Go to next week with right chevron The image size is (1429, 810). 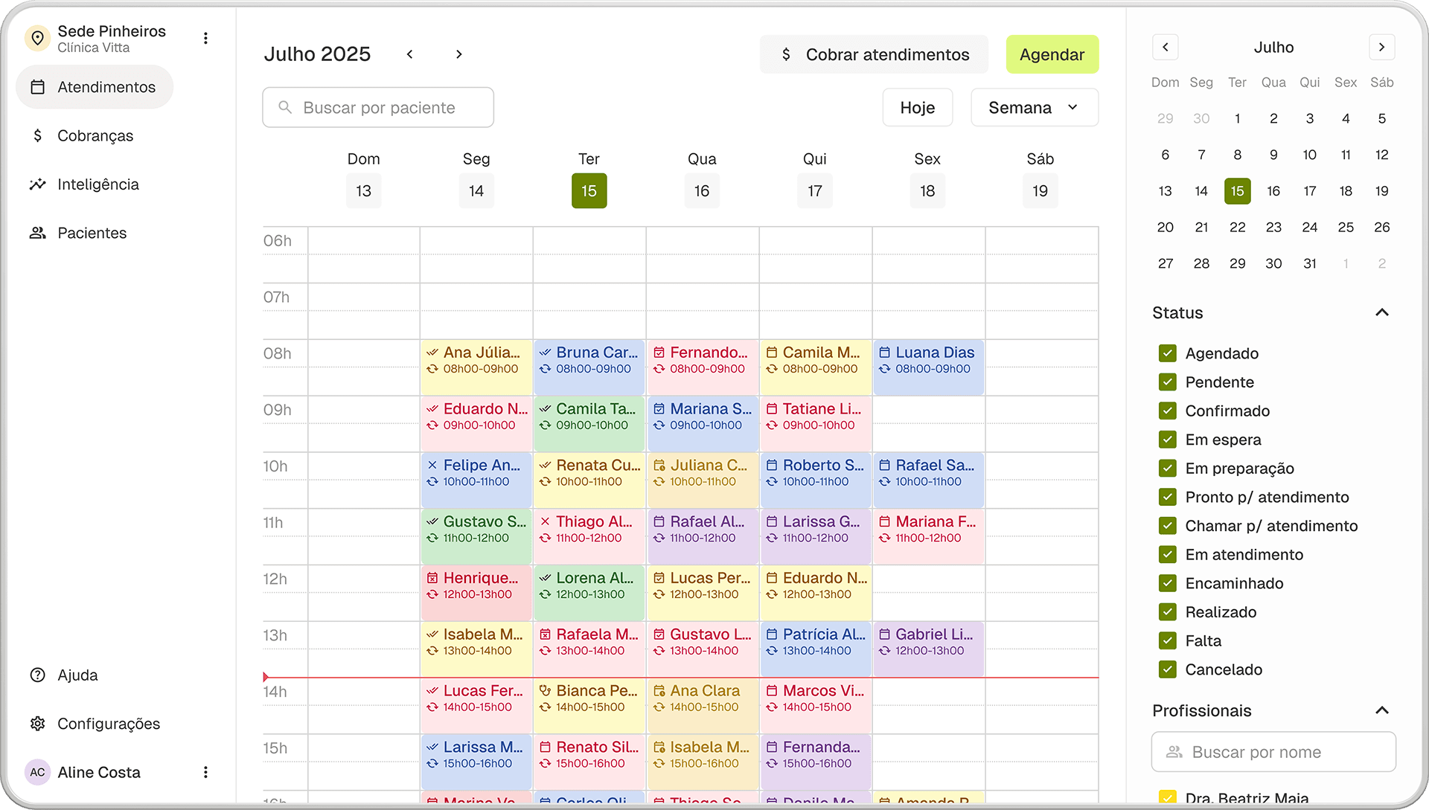[x=458, y=54]
